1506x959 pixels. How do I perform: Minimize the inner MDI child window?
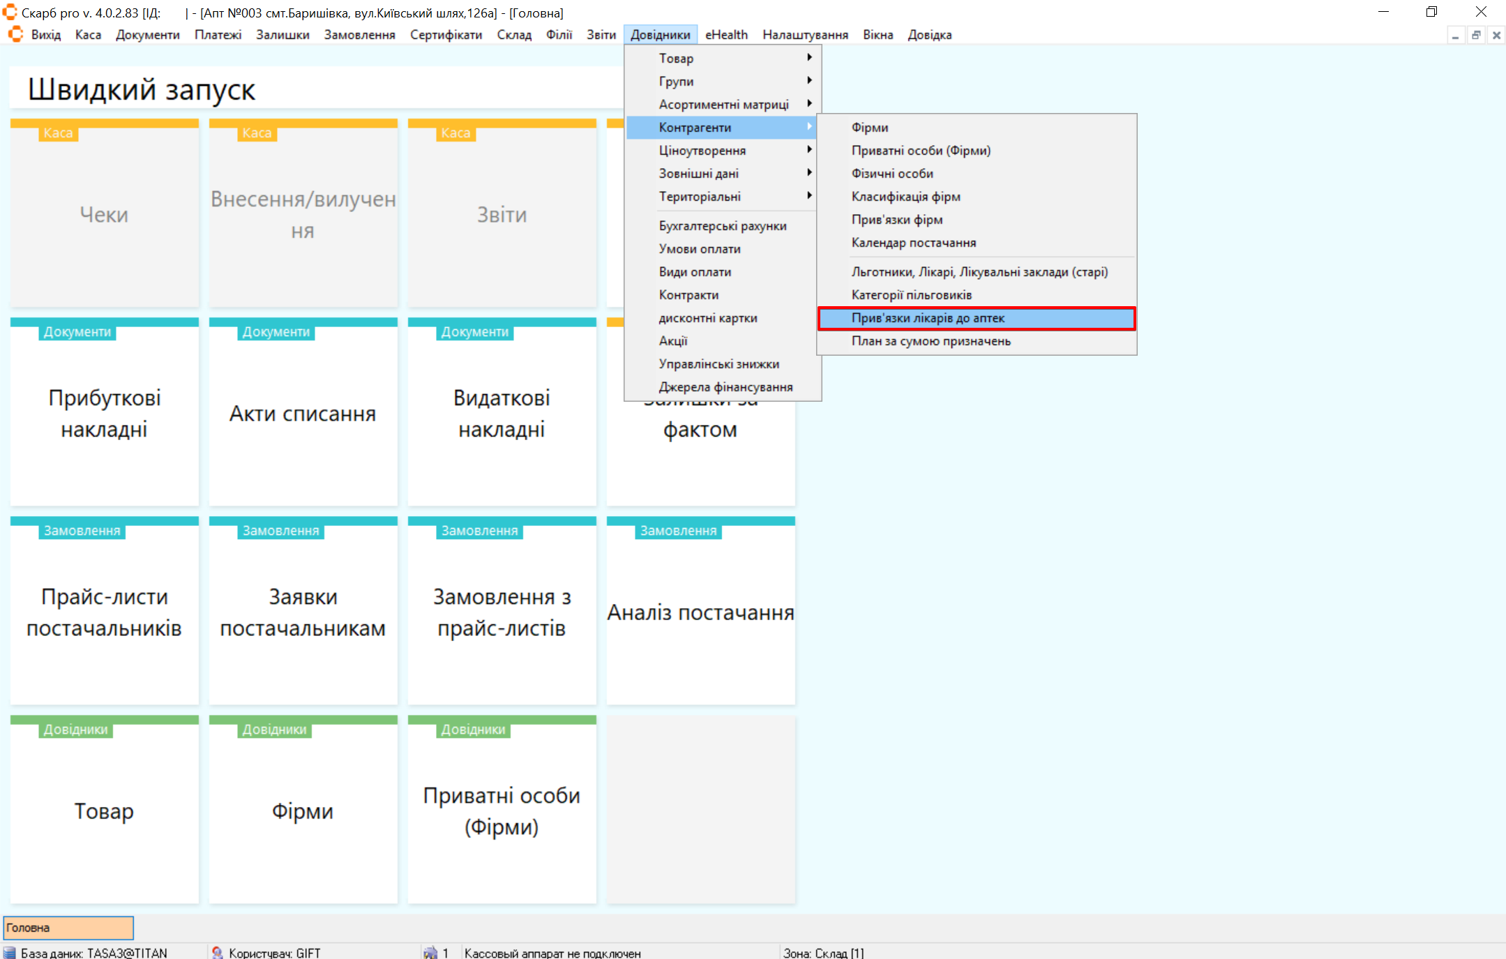pyautogui.click(x=1455, y=35)
